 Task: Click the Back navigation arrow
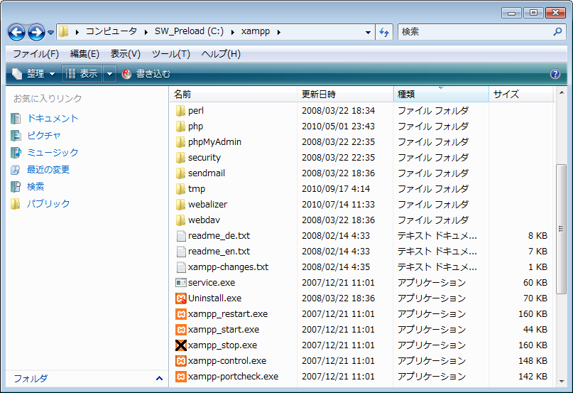click(17, 32)
